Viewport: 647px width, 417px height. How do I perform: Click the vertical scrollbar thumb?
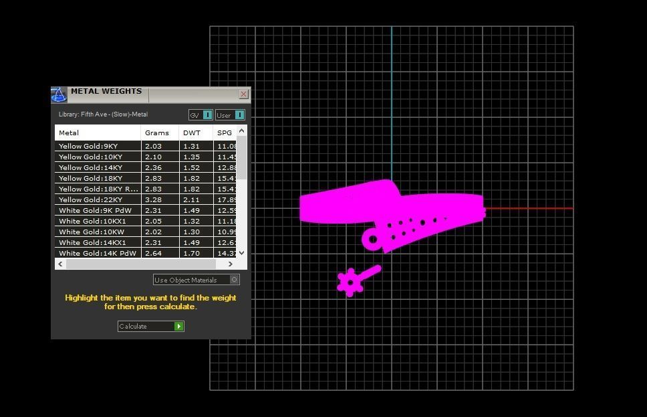[x=242, y=157]
